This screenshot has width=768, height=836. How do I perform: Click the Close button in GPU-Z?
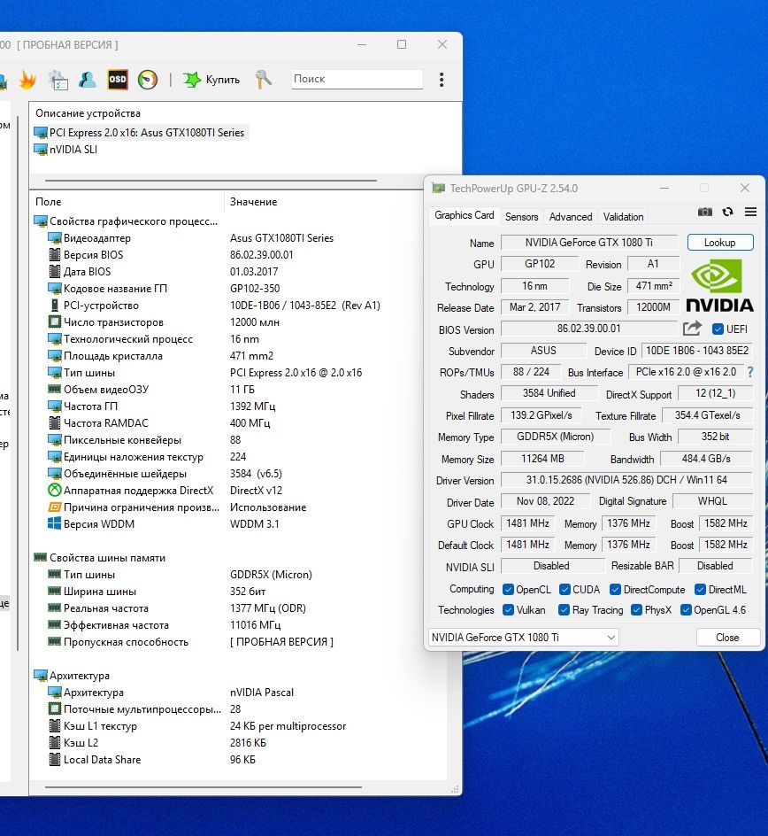coord(727,638)
